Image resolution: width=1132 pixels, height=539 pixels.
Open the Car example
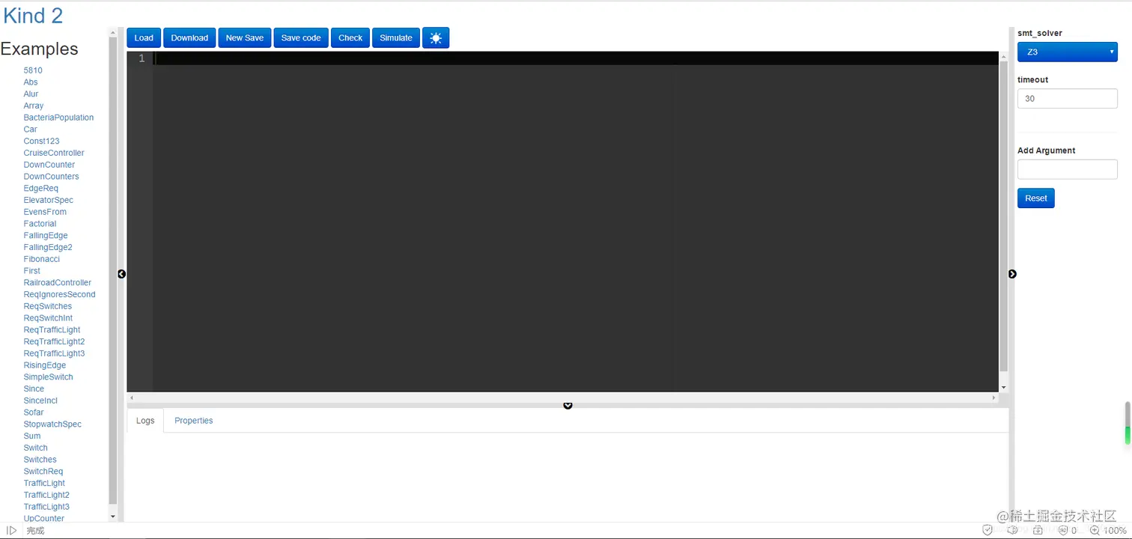pos(30,130)
